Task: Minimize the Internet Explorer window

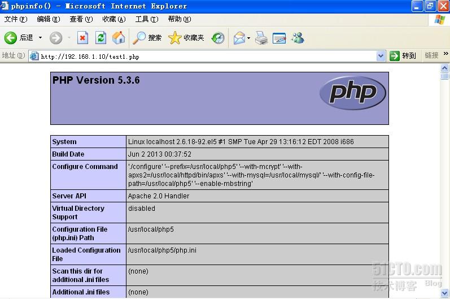Action: [x=417, y=6]
